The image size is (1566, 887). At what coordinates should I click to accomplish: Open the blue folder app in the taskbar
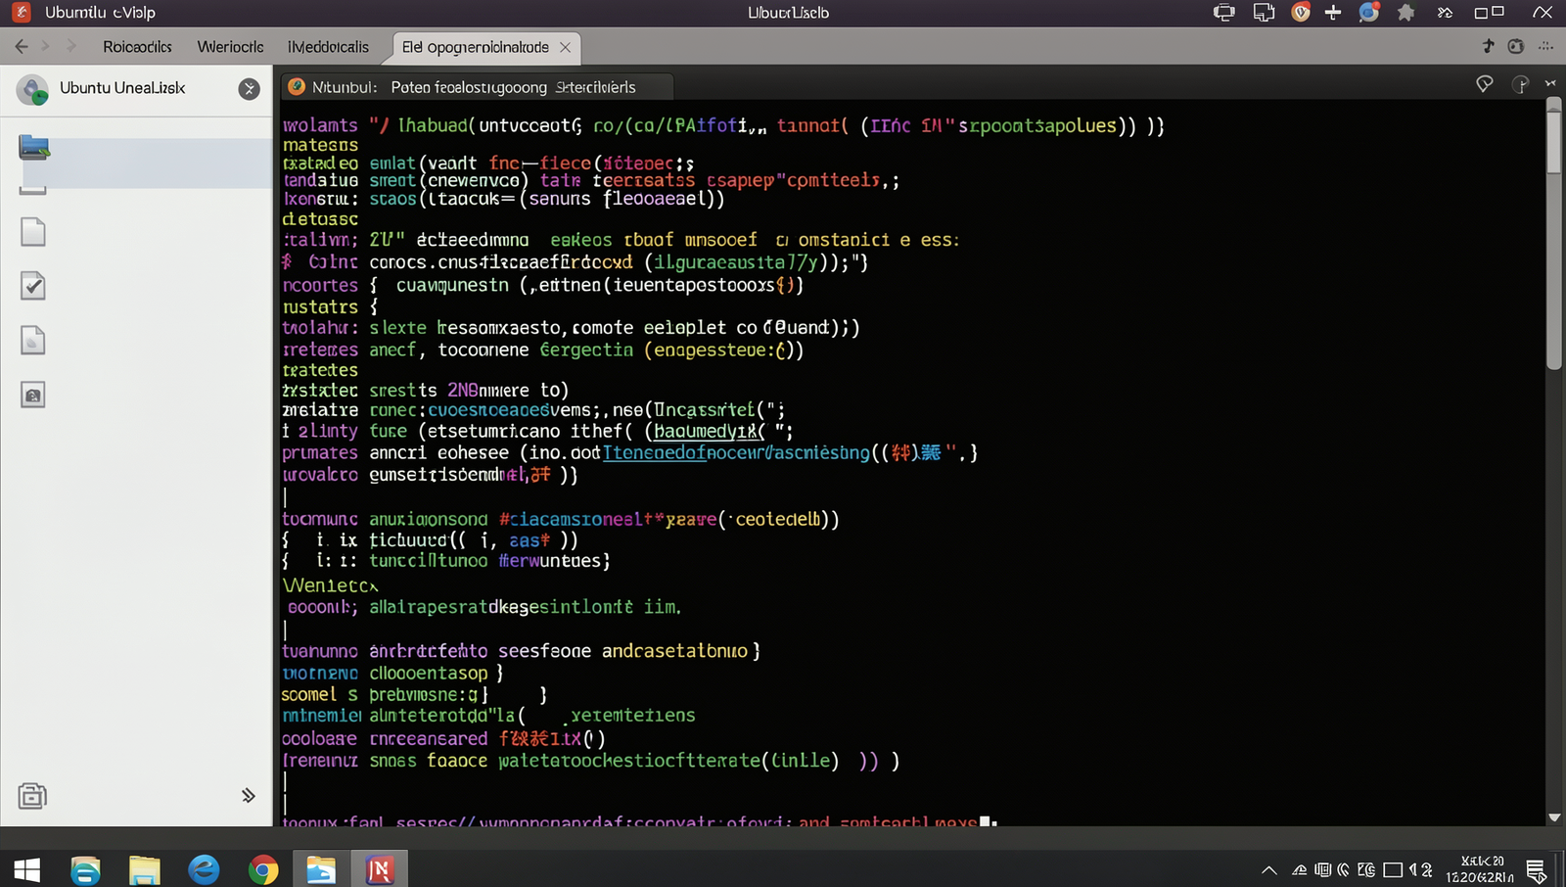coord(321,869)
